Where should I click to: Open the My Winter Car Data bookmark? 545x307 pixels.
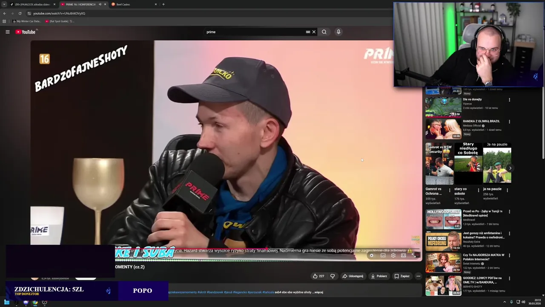[27, 21]
